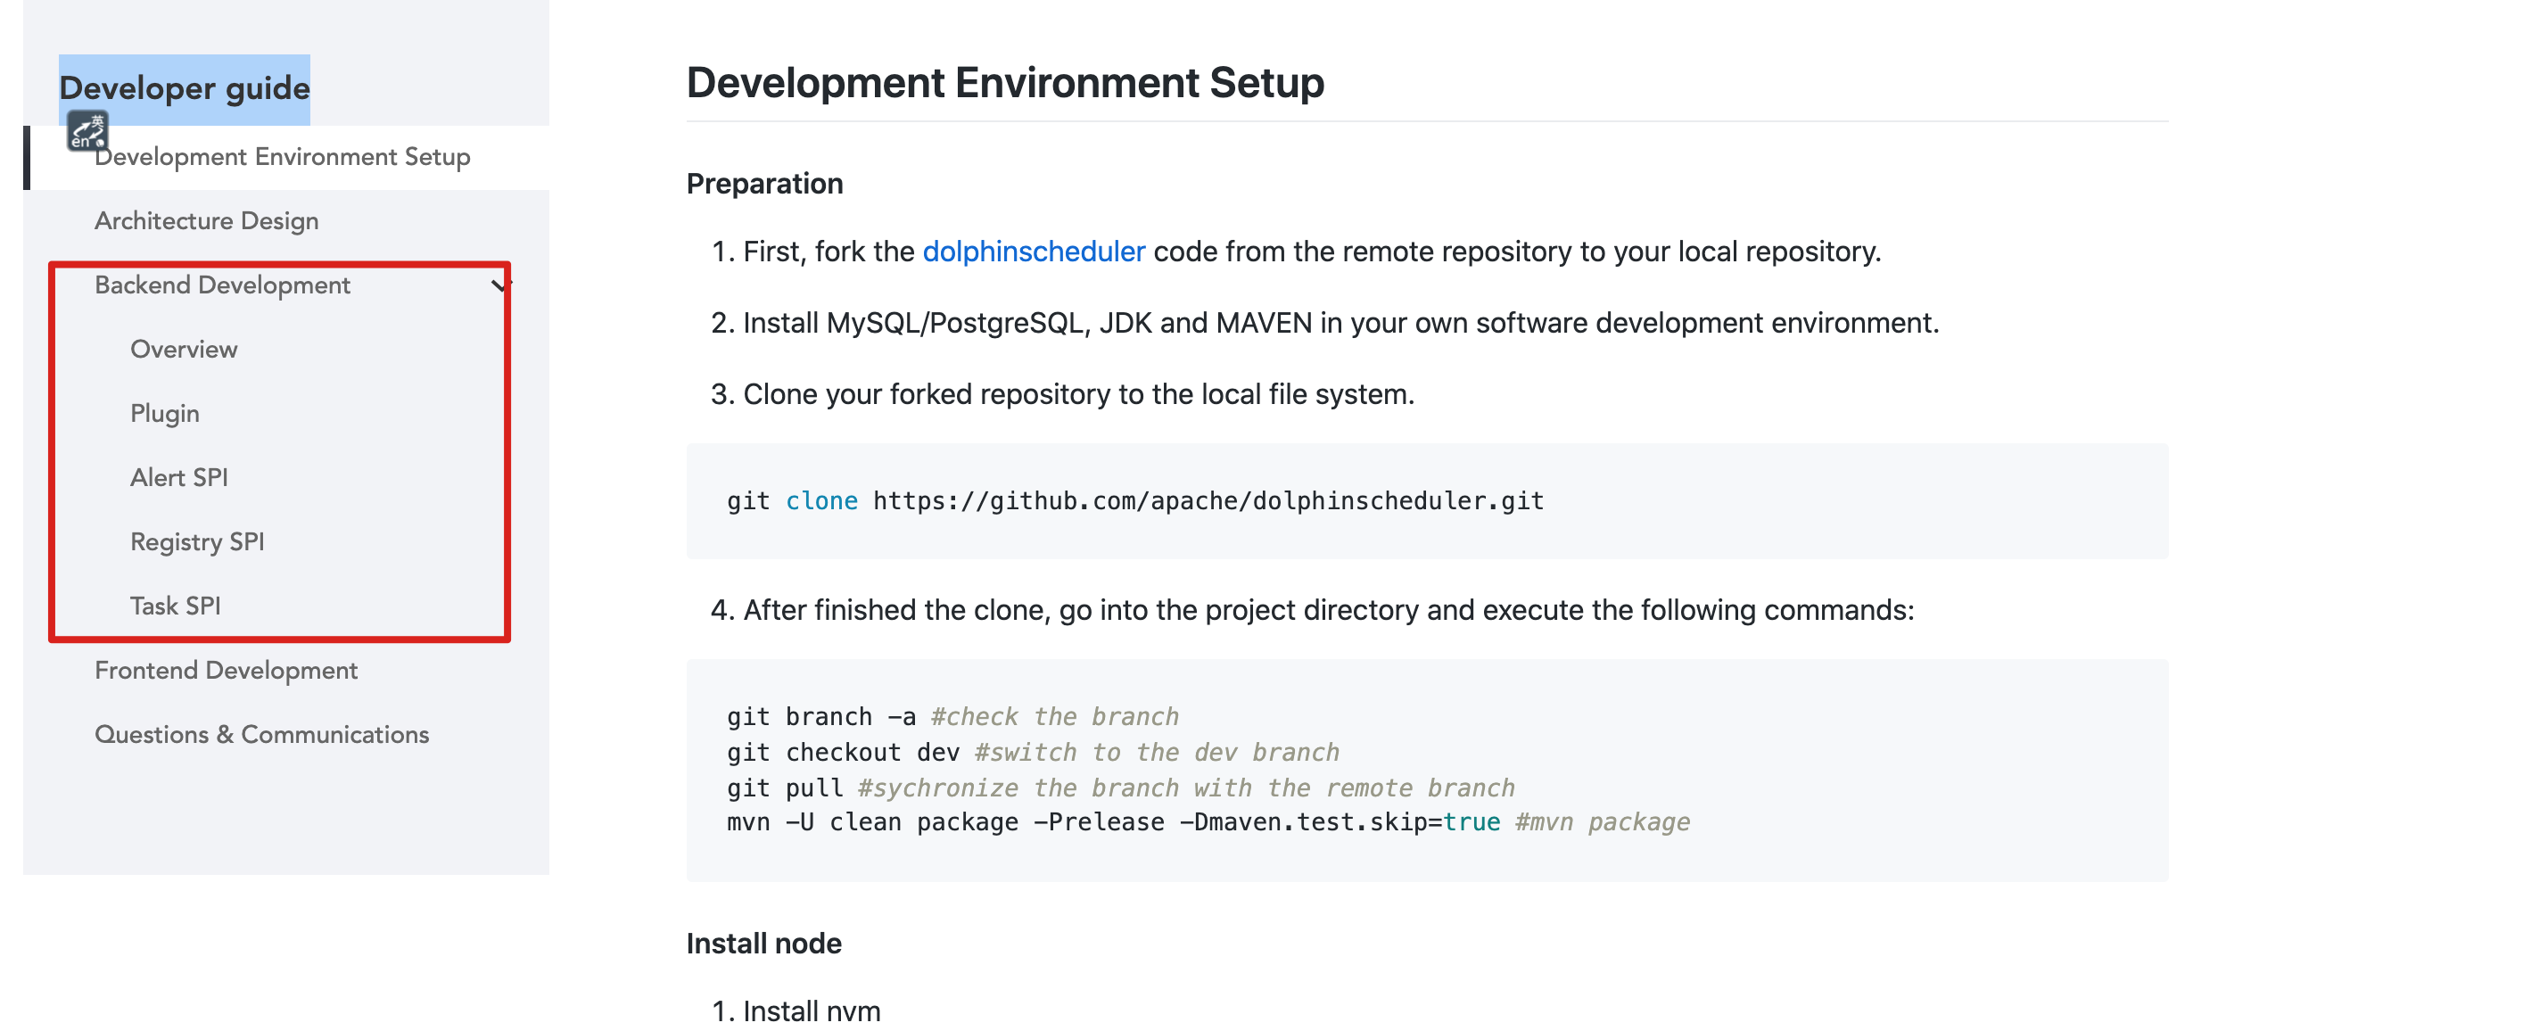
Task: Click the git clone code block
Action: point(1134,501)
